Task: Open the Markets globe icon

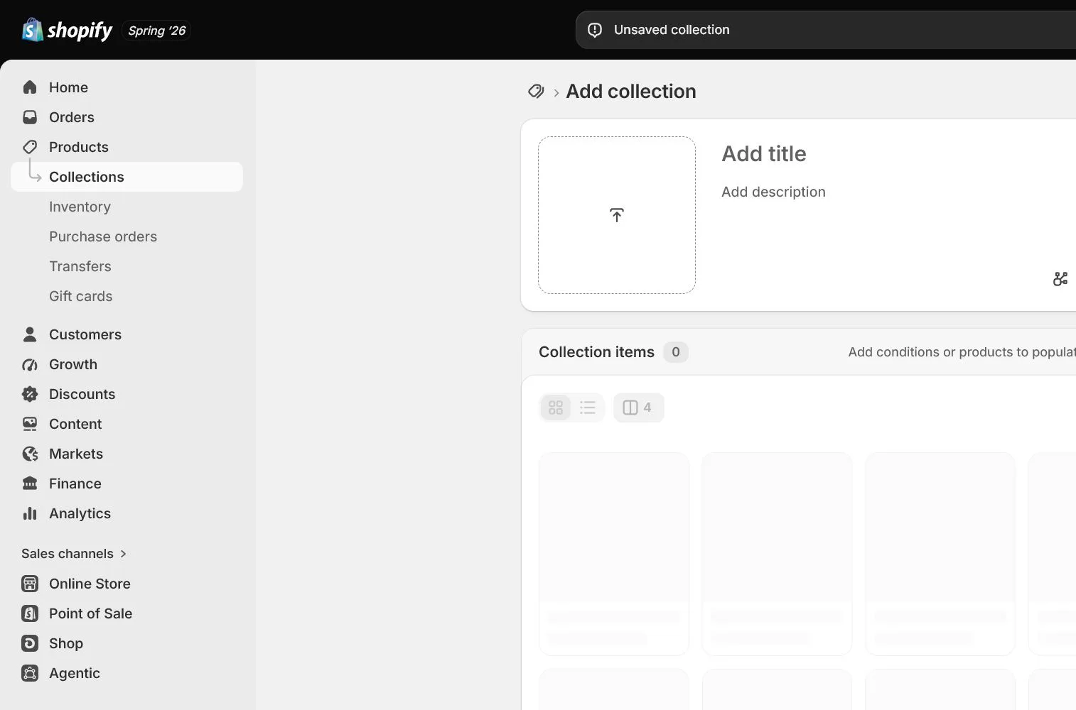Action: 30,454
